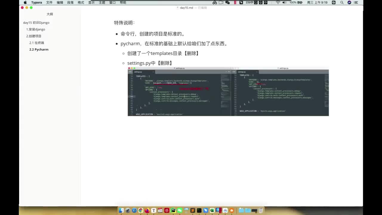The width and height of the screenshot is (382, 215).
Task: Go to outline section 2.2 Pycharm
Action: click(x=39, y=50)
